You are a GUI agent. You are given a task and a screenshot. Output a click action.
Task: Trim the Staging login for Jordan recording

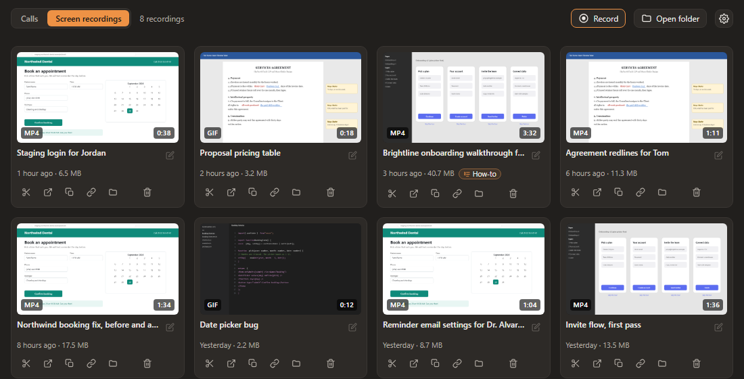click(26, 192)
